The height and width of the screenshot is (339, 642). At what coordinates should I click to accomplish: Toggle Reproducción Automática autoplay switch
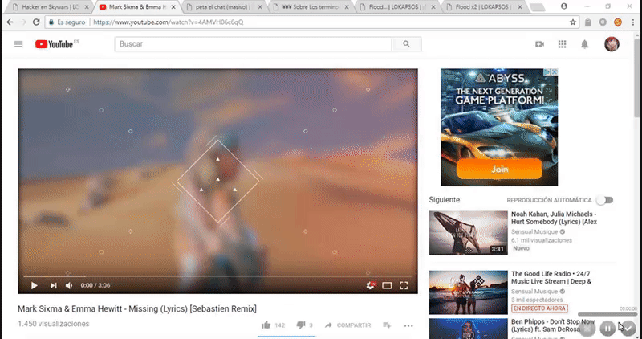(x=604, y=199)
